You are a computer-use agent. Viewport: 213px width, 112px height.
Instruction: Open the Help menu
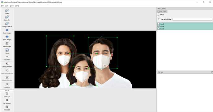(x=17, y=6)
